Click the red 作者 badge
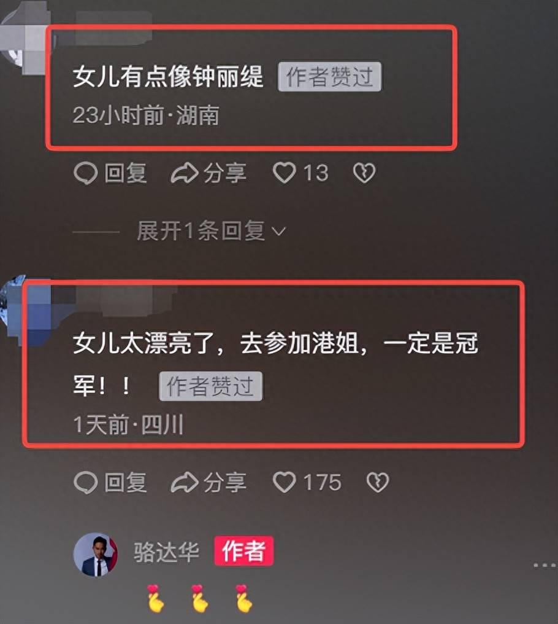The width and height of the screenshot is (558, 624). tap(244, 551)
